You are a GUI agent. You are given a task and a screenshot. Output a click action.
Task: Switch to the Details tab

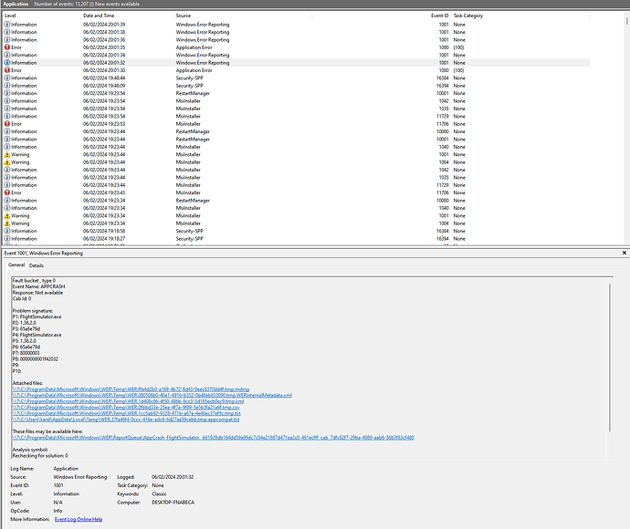click(x=37, y=265)
